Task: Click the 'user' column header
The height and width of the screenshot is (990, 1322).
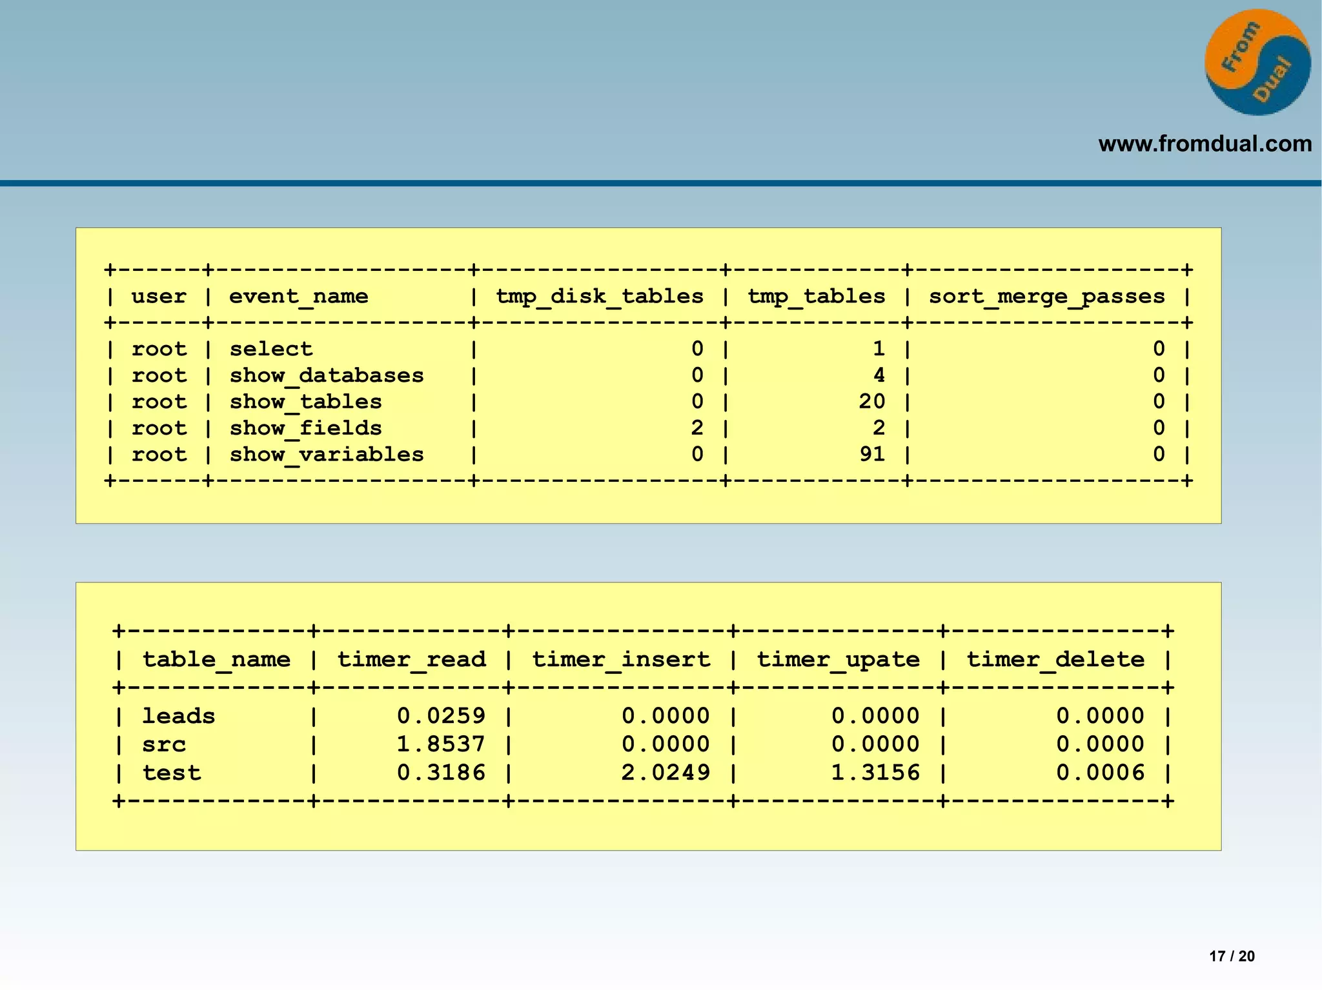Action: (159, 296)
